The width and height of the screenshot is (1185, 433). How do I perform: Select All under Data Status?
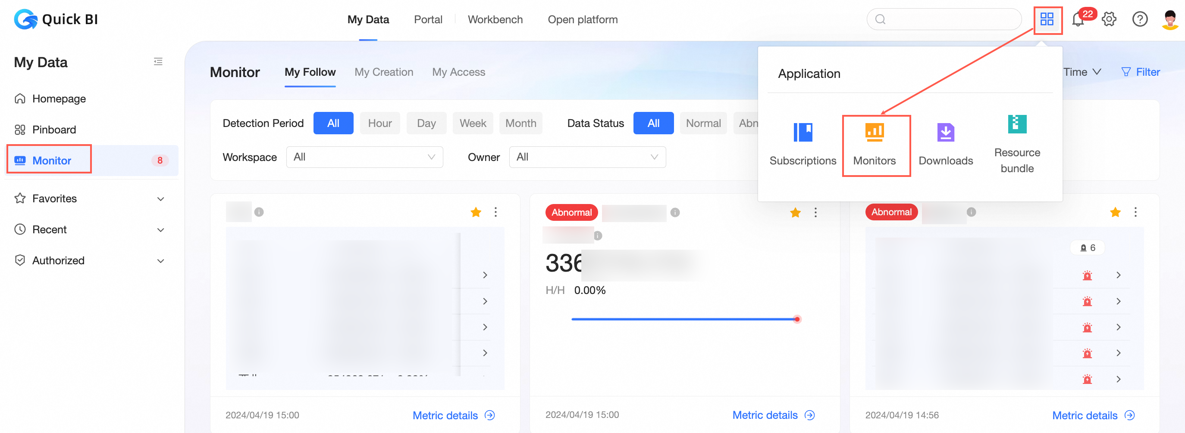pos(653,123)
